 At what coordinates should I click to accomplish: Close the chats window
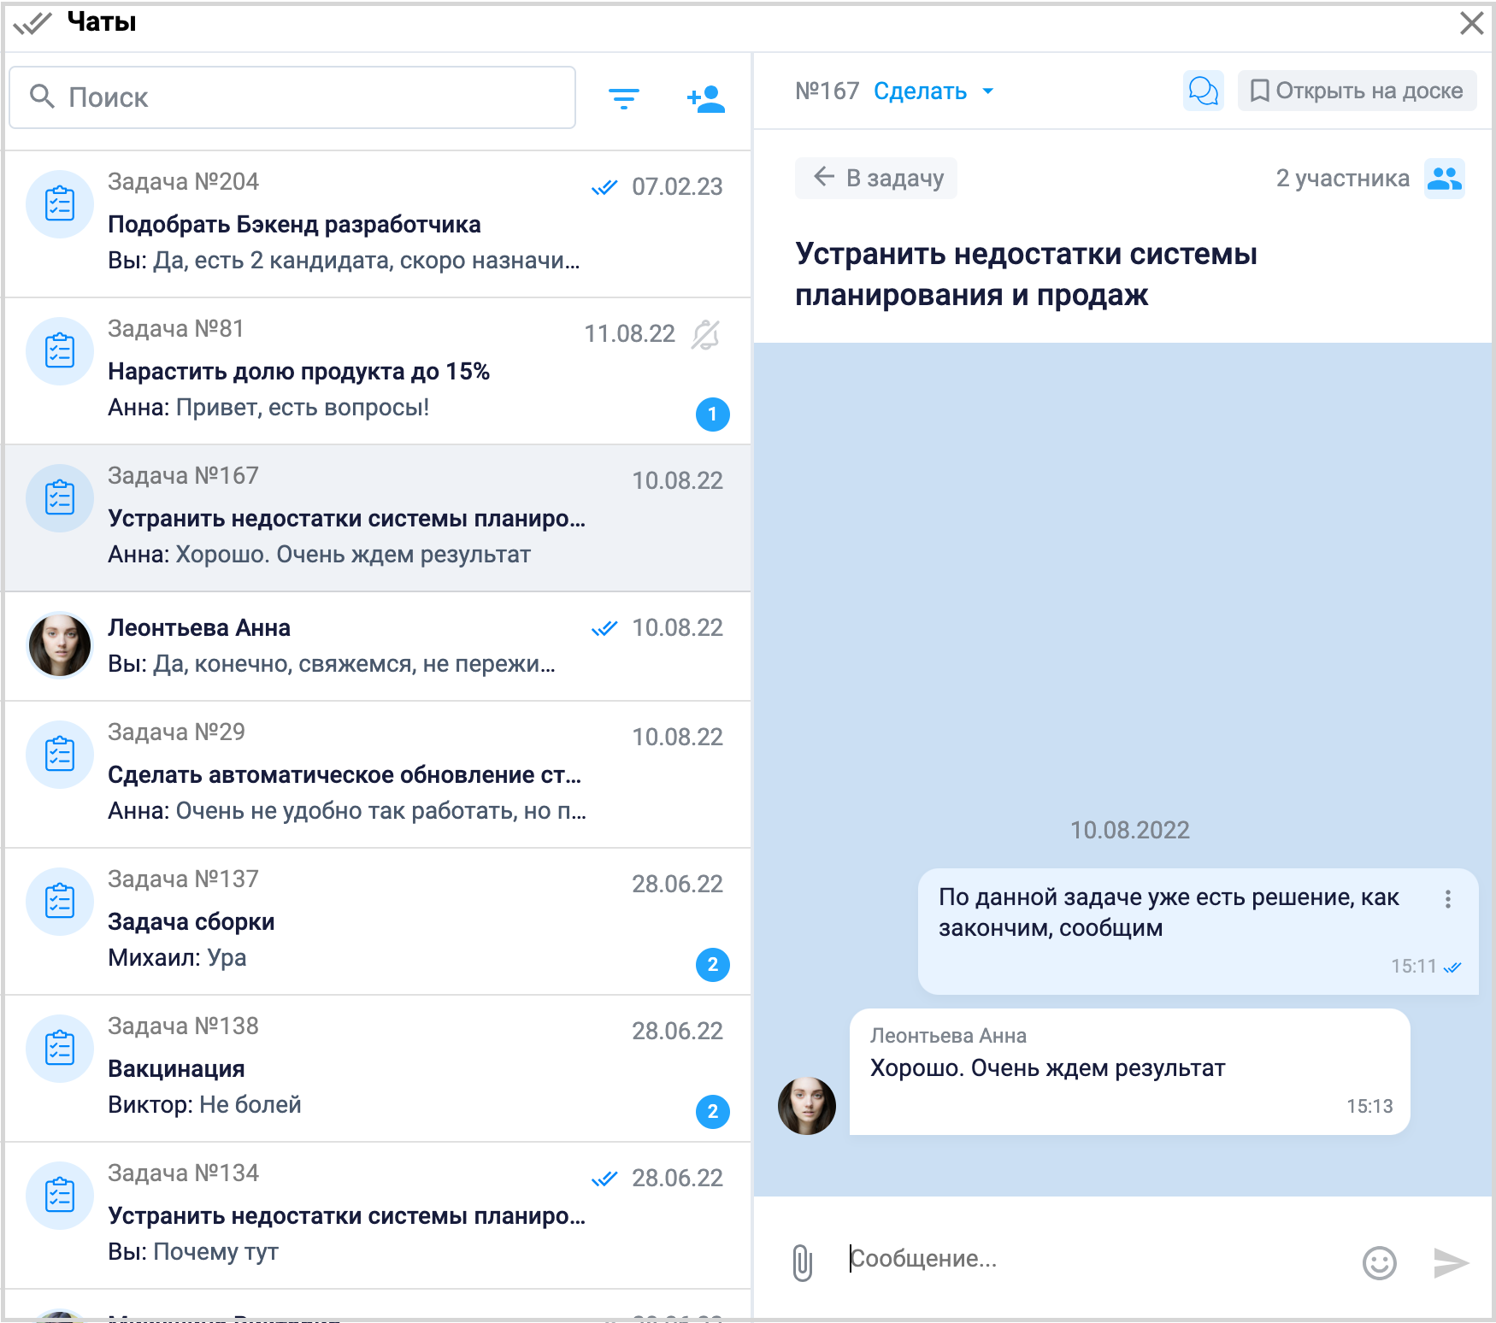1471,23
